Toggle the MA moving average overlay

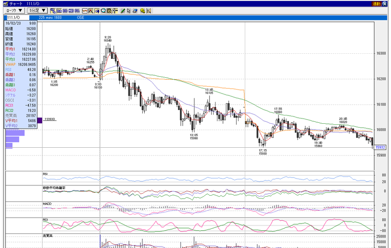pos(59,11)
